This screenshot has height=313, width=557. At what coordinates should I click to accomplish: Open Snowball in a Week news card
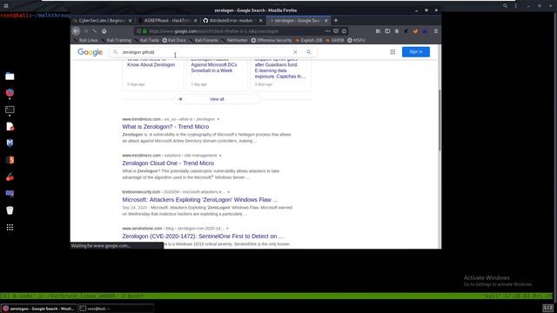point(217,75)
